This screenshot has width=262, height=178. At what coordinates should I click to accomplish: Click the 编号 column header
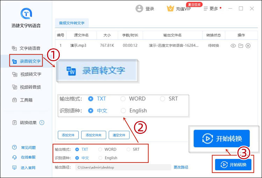(60, 35)
